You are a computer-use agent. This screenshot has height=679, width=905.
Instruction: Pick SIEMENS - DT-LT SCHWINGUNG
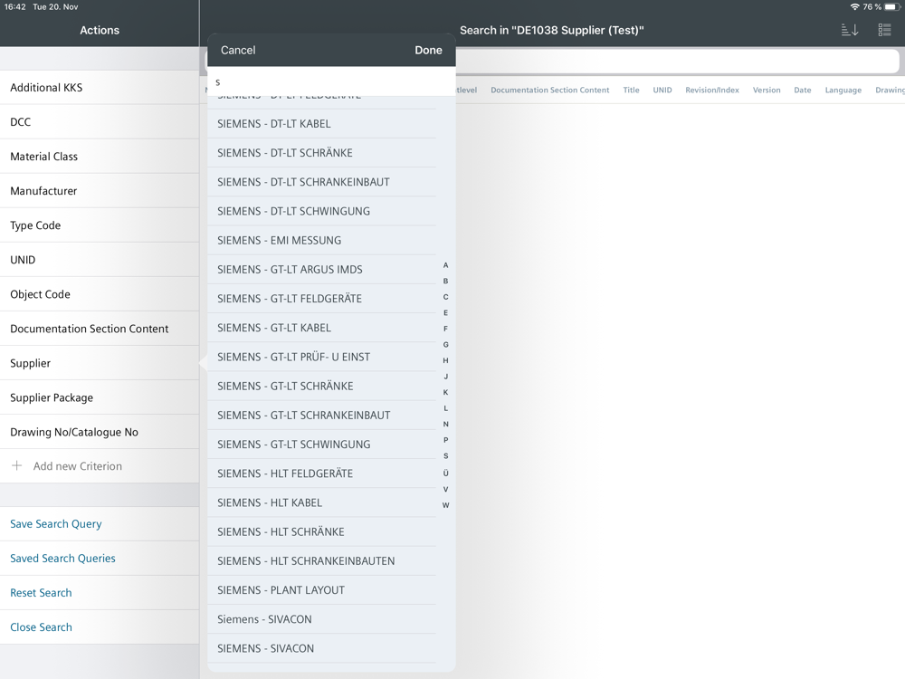click(321, 211)
